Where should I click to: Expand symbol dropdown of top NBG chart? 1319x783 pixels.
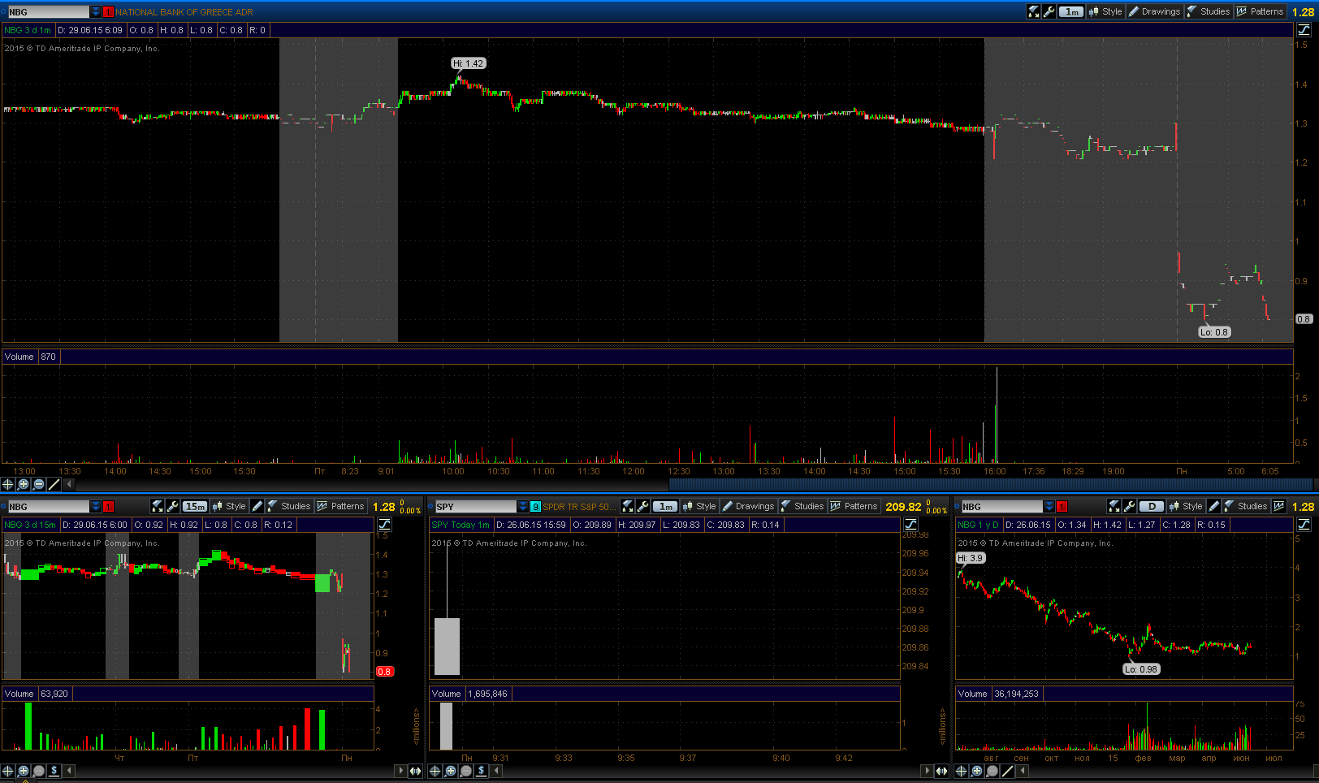click(96, 11)
